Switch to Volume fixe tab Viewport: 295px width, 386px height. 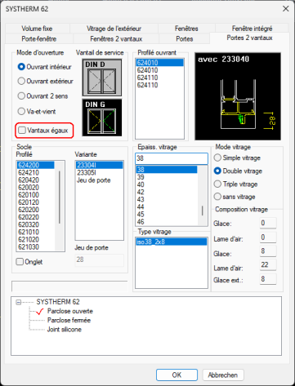click(x=37, y=29)
